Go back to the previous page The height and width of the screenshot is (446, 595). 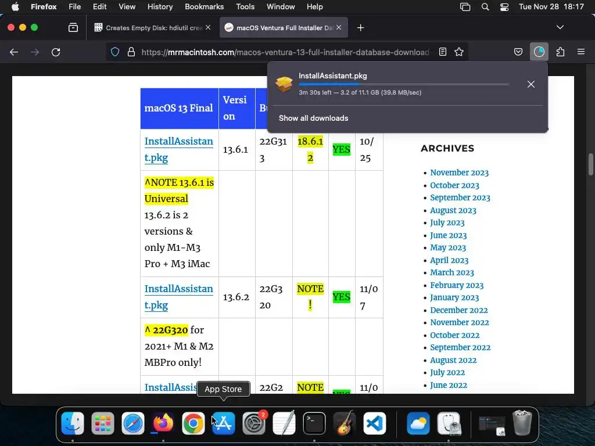(x=14, y=52)
